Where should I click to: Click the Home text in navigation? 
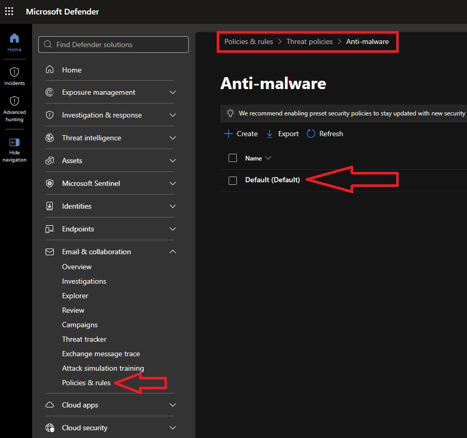click(72, 70)
